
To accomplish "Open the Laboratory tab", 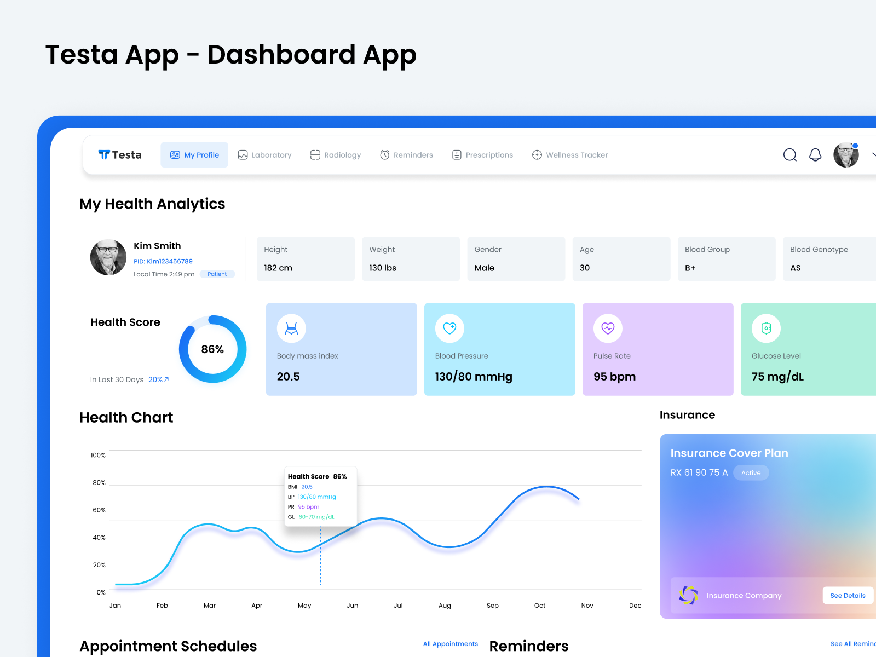I will (x=264, y=155).
